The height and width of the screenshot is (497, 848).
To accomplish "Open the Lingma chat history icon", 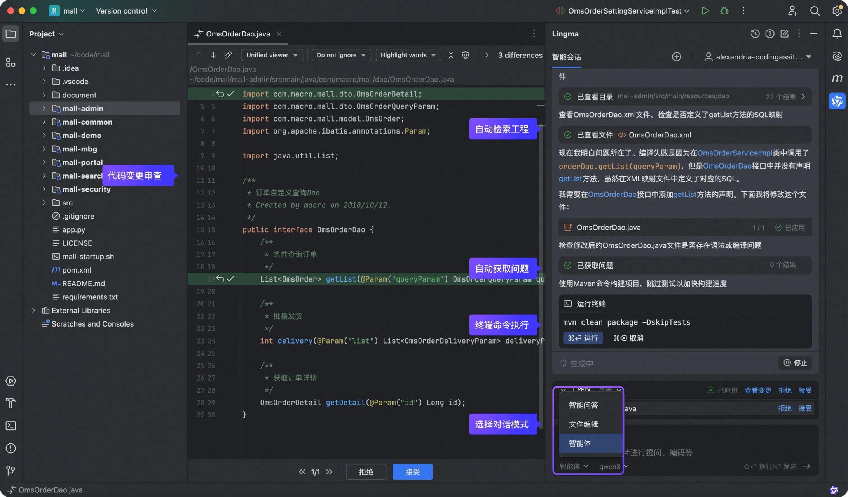I will 755,34.
